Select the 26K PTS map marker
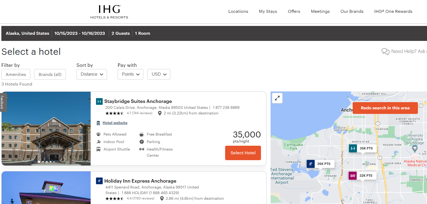Viewport: 427px width, 204px height. point(320,164)
